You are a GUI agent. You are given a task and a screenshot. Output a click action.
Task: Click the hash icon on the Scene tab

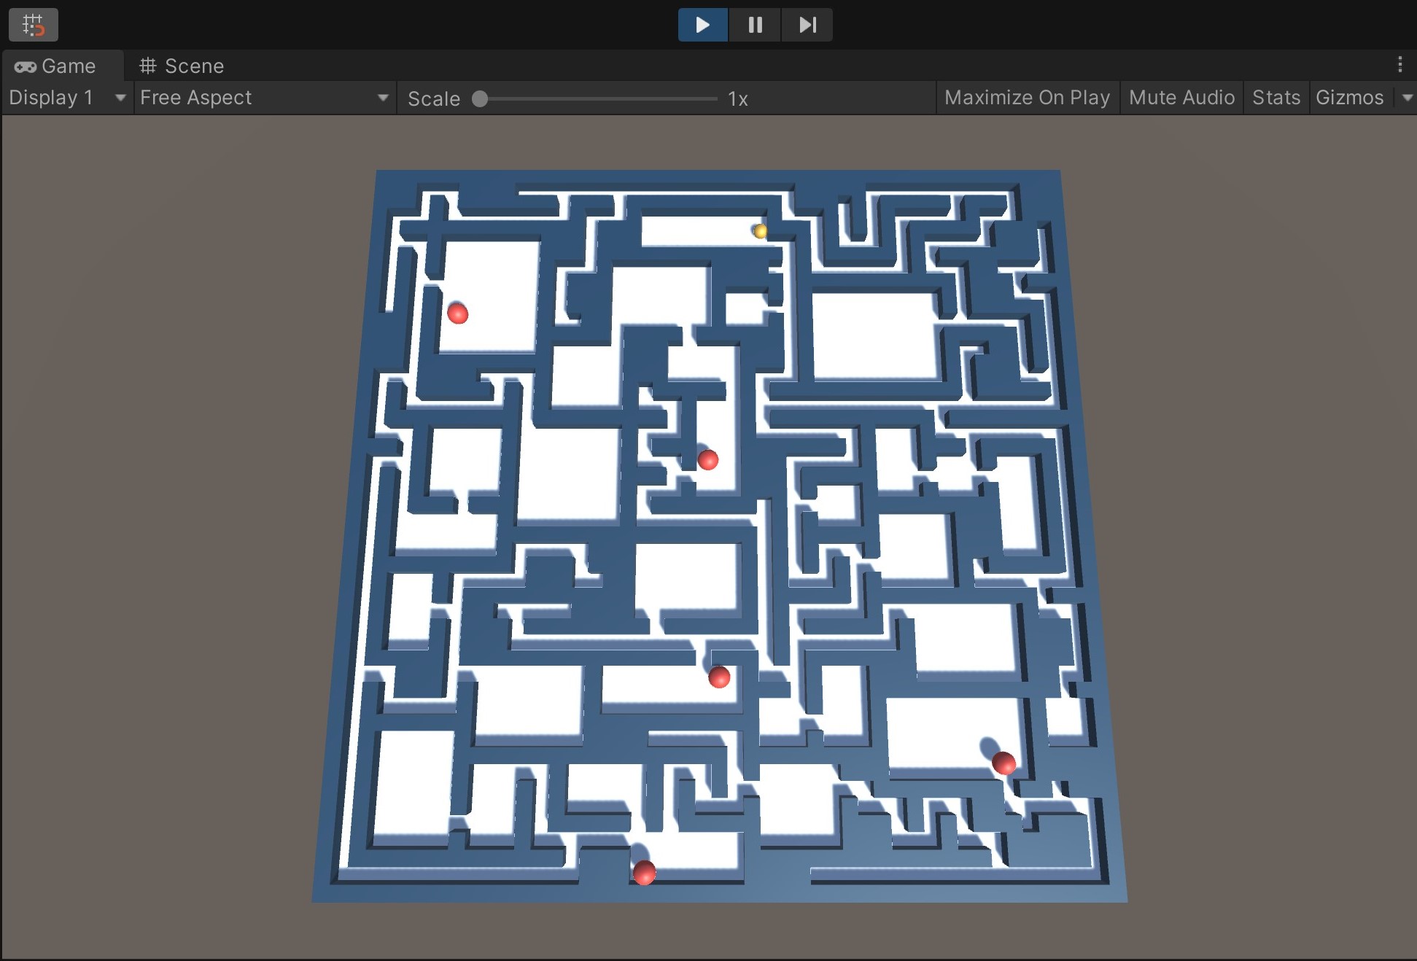click(x=148, y=66)
